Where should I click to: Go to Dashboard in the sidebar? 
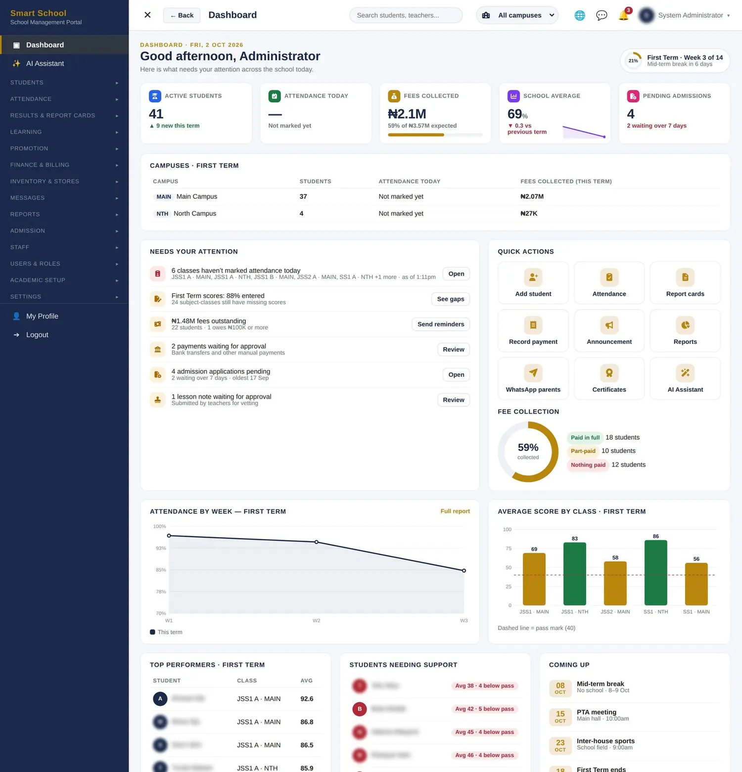pos(64,45)
